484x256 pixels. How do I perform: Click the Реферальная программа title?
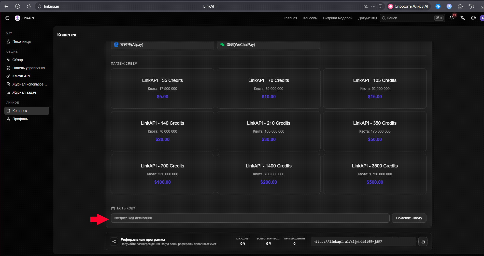(143, 239)
